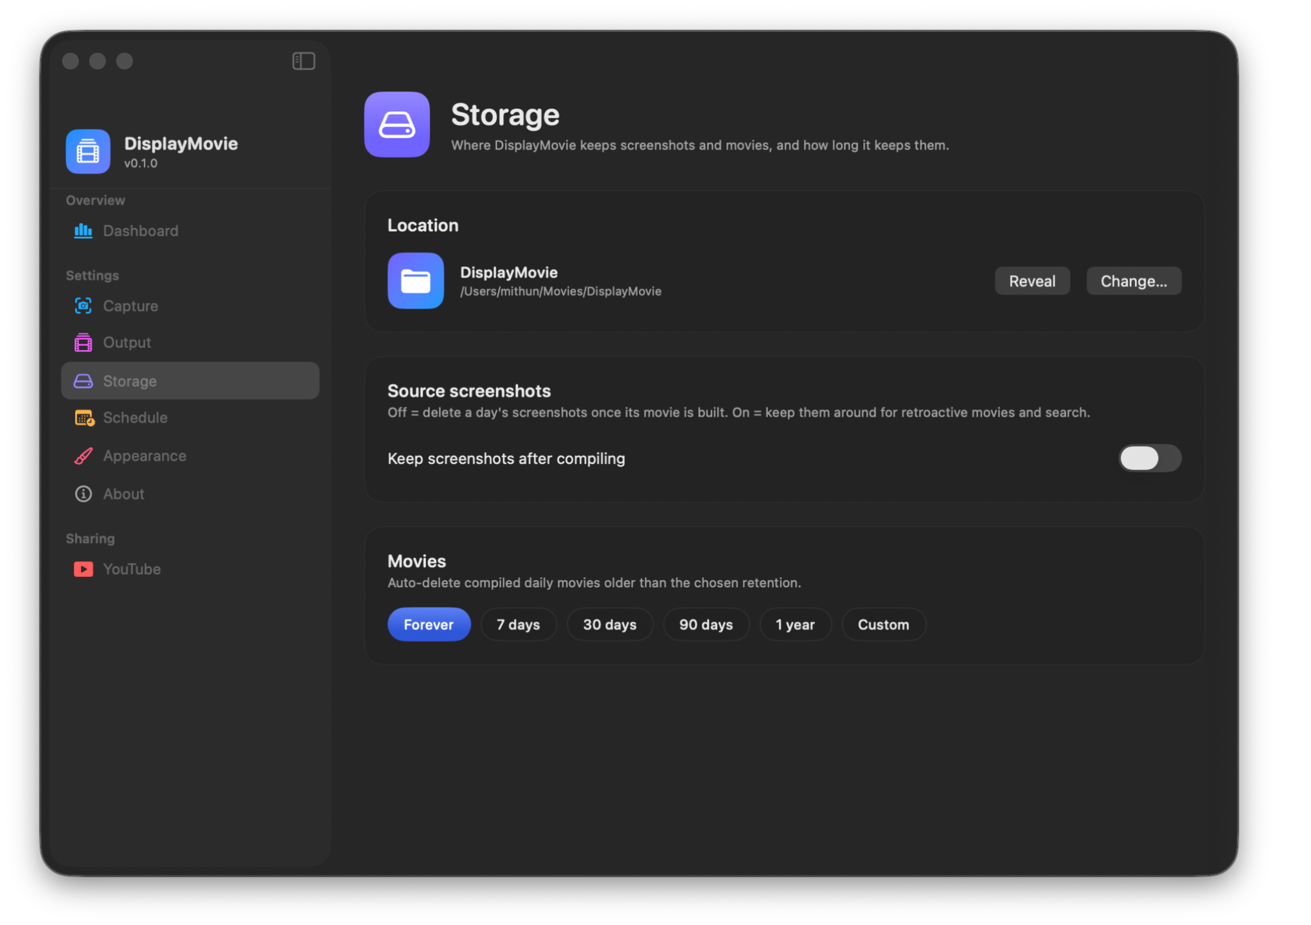The height and width of the screenshot is (925, 1311).
Task: Choose 1 year retention
Action: (x=796, y=624)
